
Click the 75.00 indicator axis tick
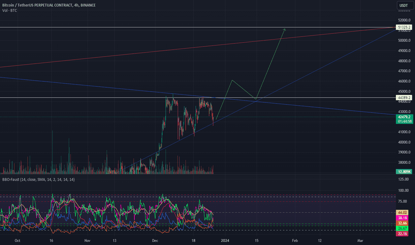coord(403,201)
